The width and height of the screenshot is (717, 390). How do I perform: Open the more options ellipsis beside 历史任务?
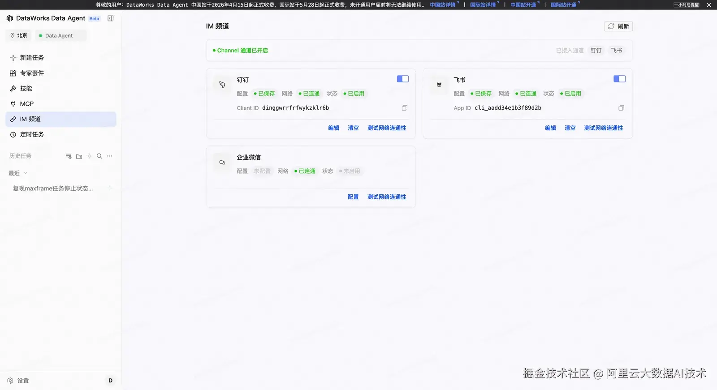click(110, 156)
